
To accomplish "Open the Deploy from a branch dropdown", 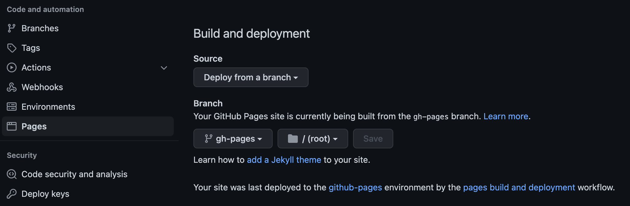I will coord(251,77).
